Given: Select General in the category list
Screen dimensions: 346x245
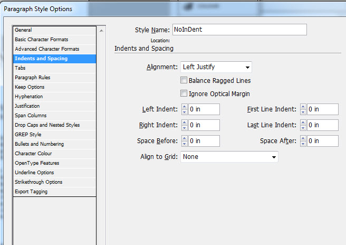Looking at the screenshot, I should (x=24, y=30).
